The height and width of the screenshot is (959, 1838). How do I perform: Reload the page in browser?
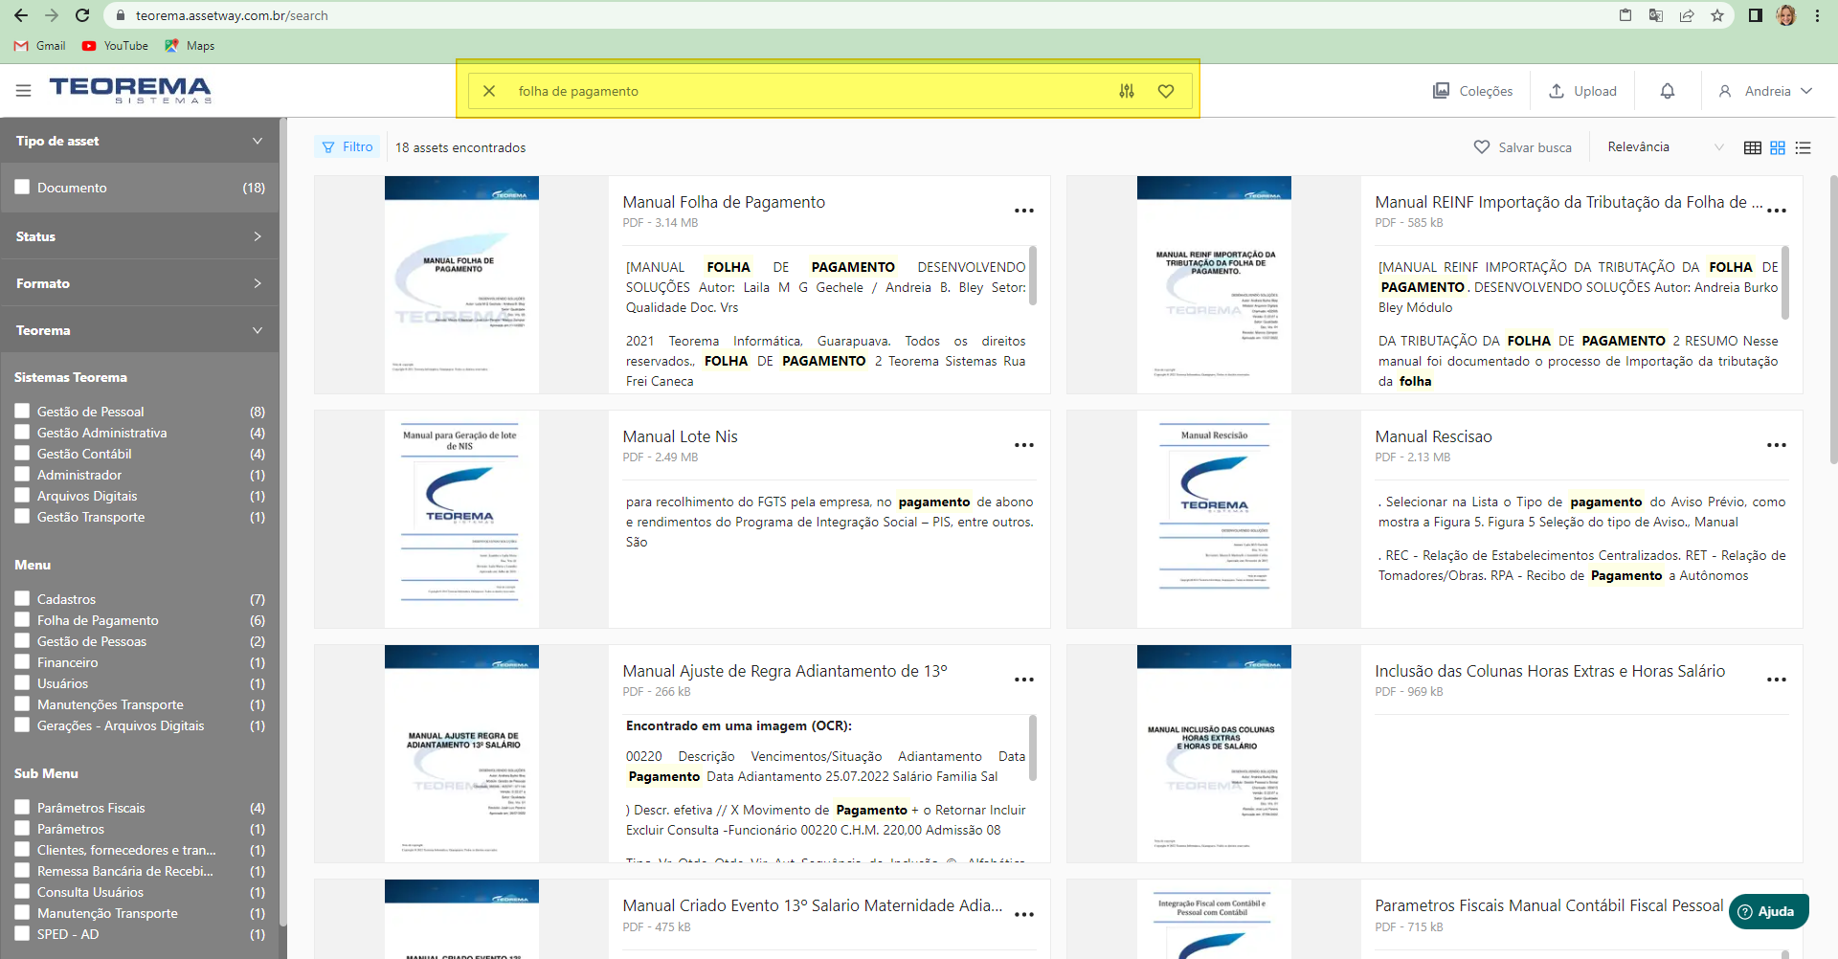click(82, 15)
